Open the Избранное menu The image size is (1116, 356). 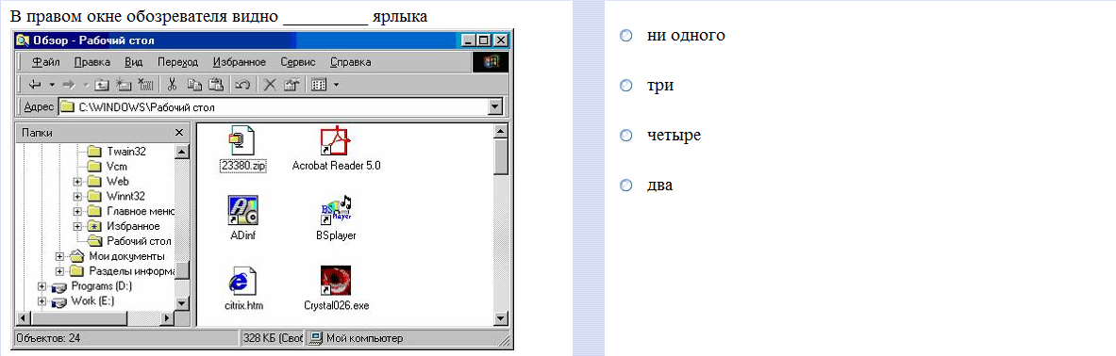coord(240,62)
